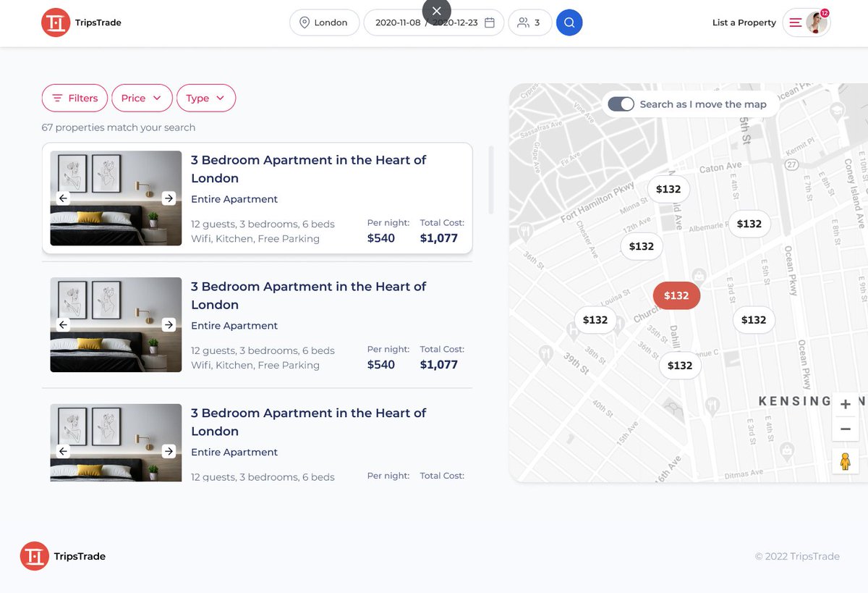Select Entire Apartment label in first listing
The image size is (868, 593).
point(234,199)
